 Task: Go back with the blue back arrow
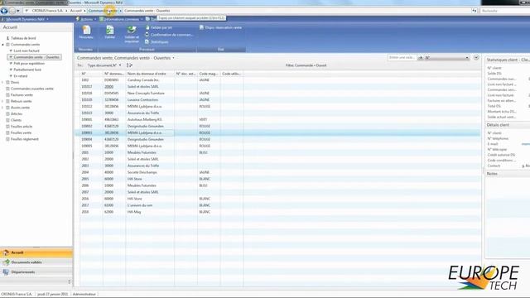pyautogui.click(x=4, y=11)
